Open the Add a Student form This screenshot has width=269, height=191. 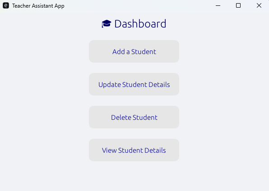coord(134,51)
